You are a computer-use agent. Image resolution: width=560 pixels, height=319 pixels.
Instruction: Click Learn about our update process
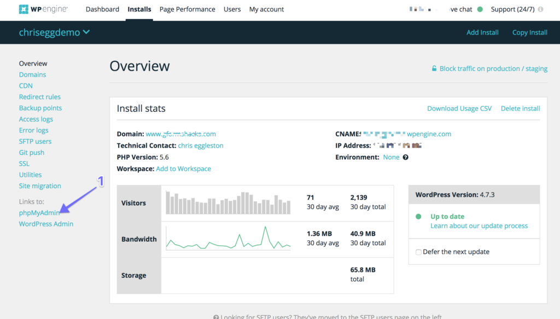479,226
